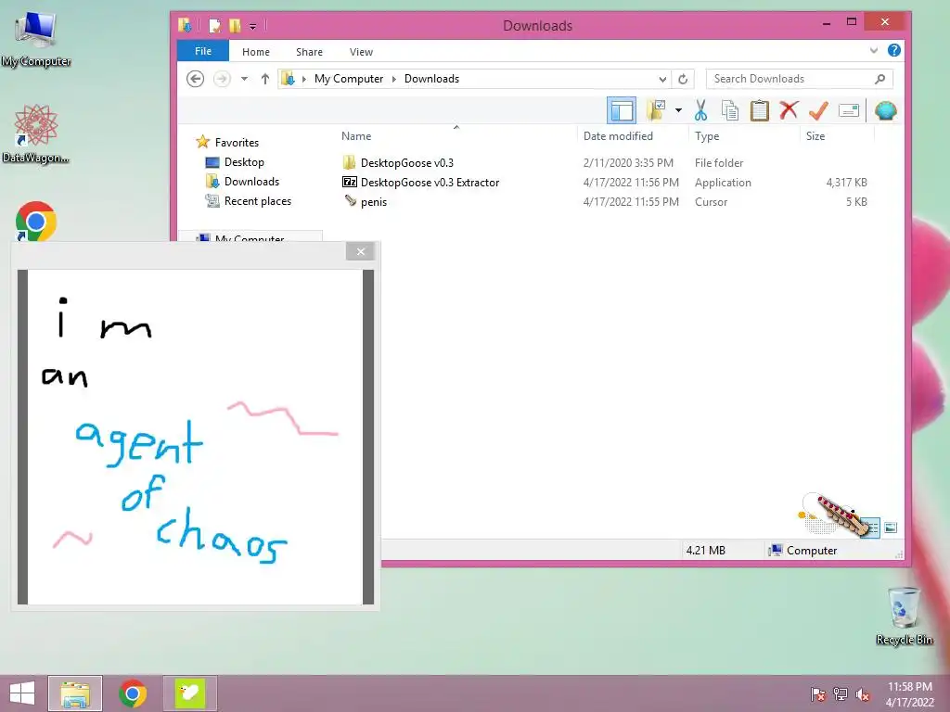Open the Recent locations dropdown arrow
Image resolution: width=950 pixels, height=712 pixels.
coord(244,79)
